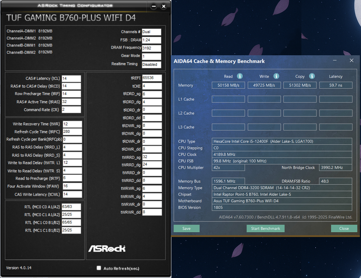The height and width of the screenshot is (278, 361).
Task: Close the ASRock Timing Configurator window
Action: click(164, 6)
